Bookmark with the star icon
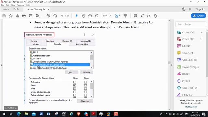The image size is (208, 117). click(x=11, y=16)
